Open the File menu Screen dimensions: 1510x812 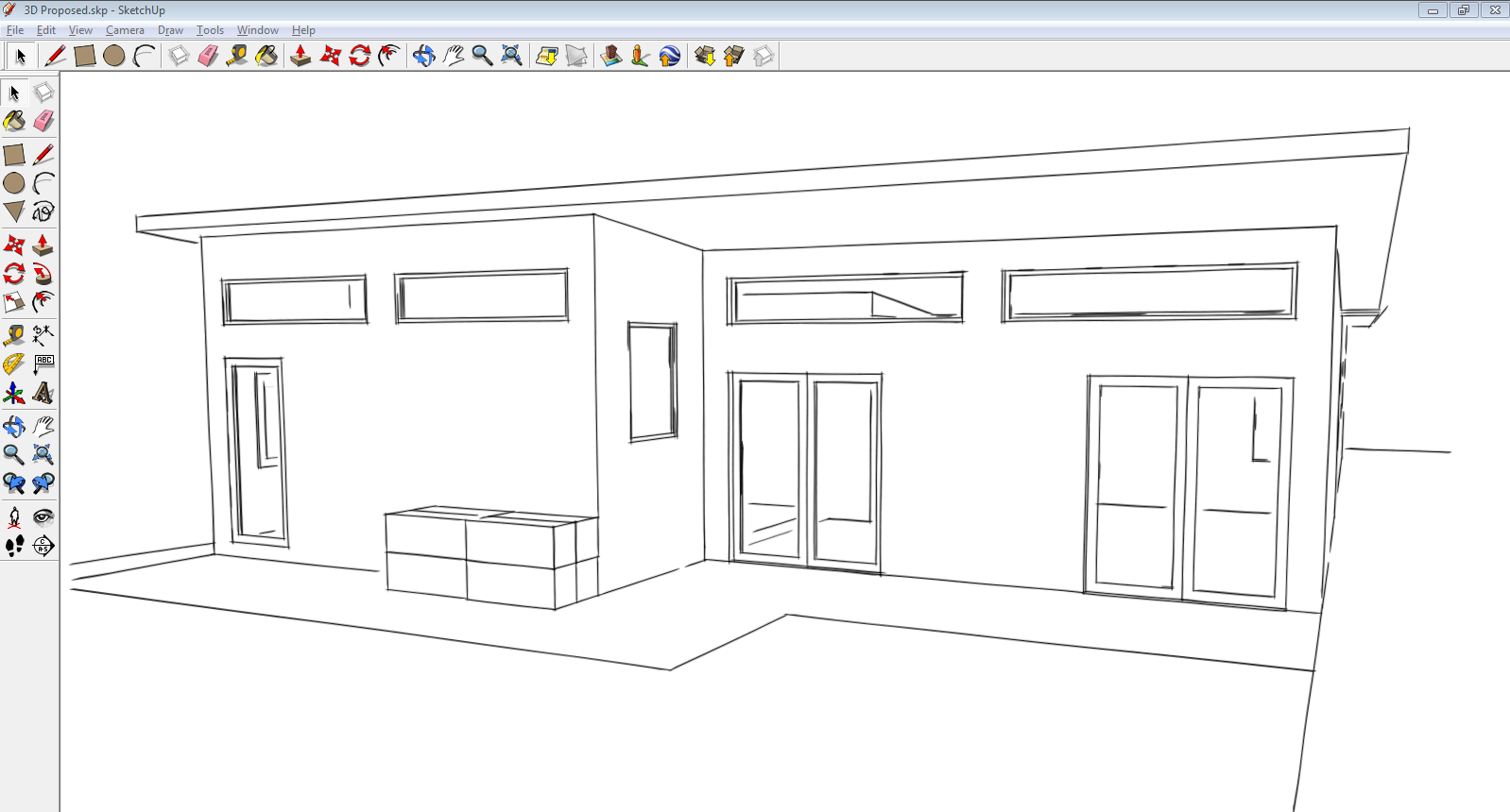click(x=15, y=30)
